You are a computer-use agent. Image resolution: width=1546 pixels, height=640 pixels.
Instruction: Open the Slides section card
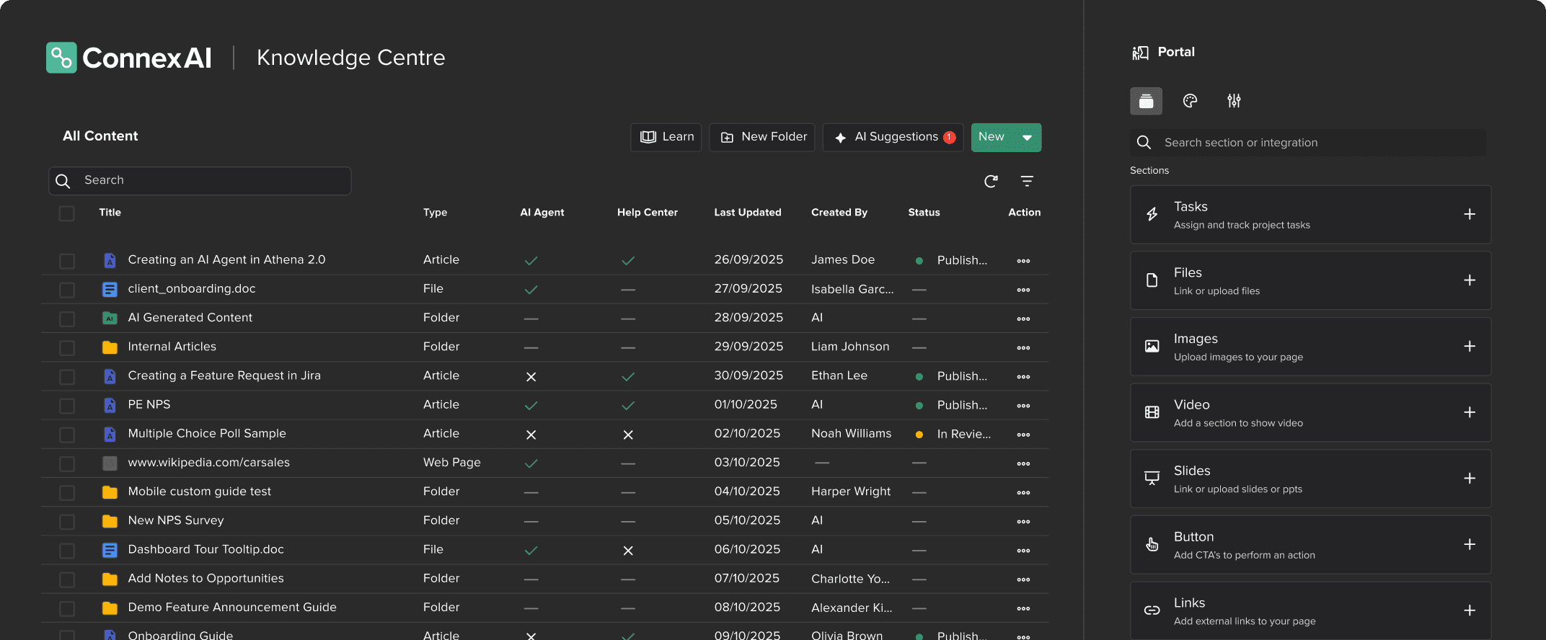(x=1310, y=479)
